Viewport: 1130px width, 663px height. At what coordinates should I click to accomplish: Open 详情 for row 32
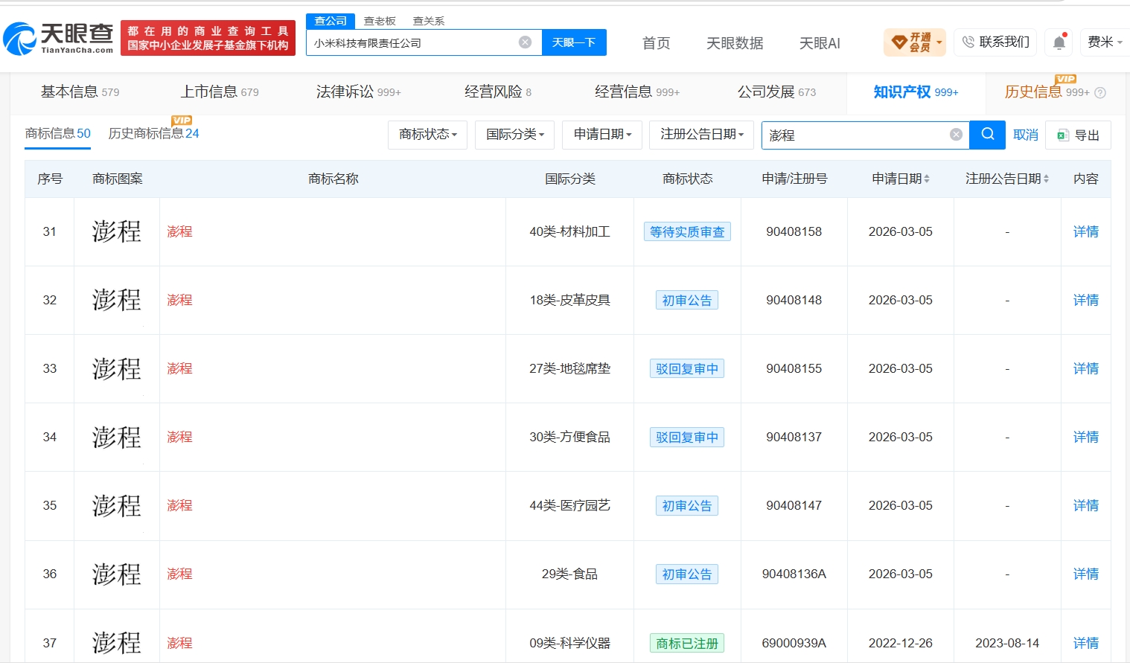[x=1086, y=300]
